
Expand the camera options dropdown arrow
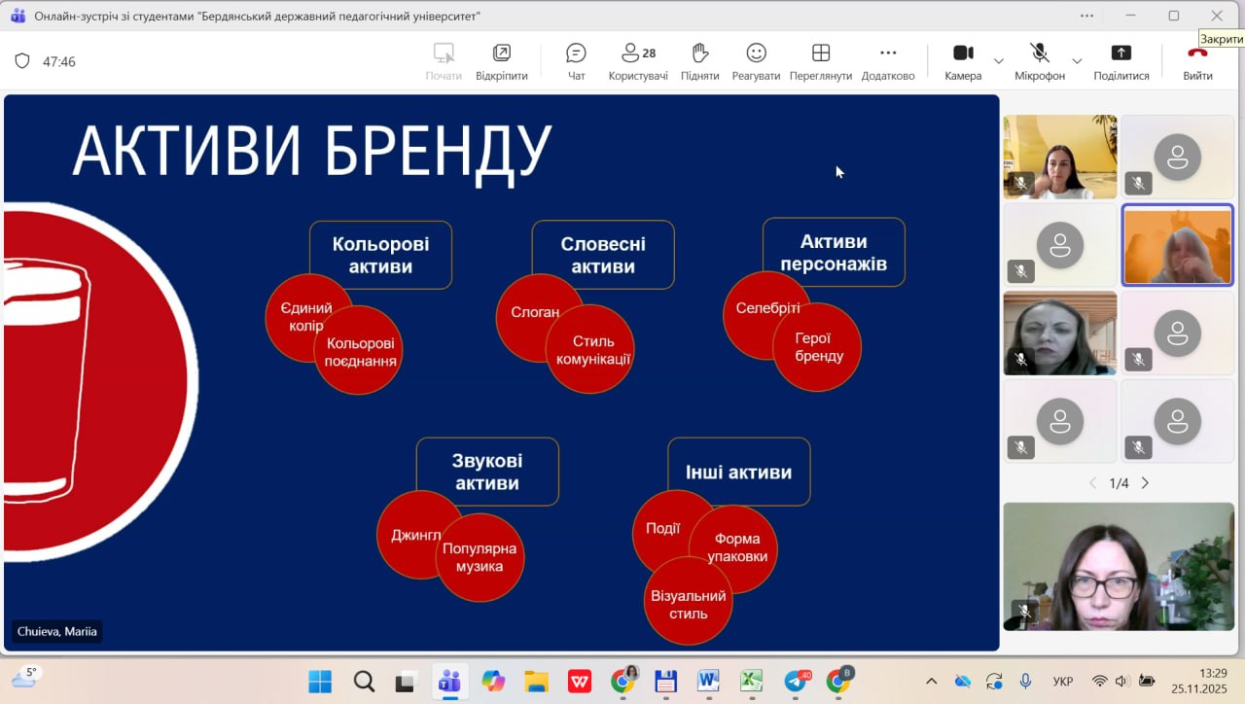tap(999, 61)
